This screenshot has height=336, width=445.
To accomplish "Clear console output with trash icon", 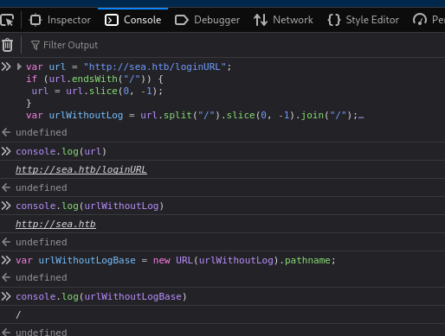I will 8,45.
